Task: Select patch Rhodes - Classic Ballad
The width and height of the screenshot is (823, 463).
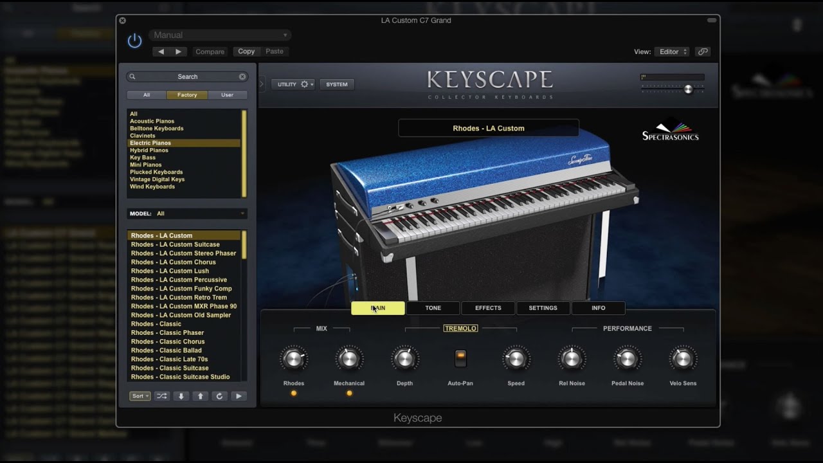Action: coord(184,350)
